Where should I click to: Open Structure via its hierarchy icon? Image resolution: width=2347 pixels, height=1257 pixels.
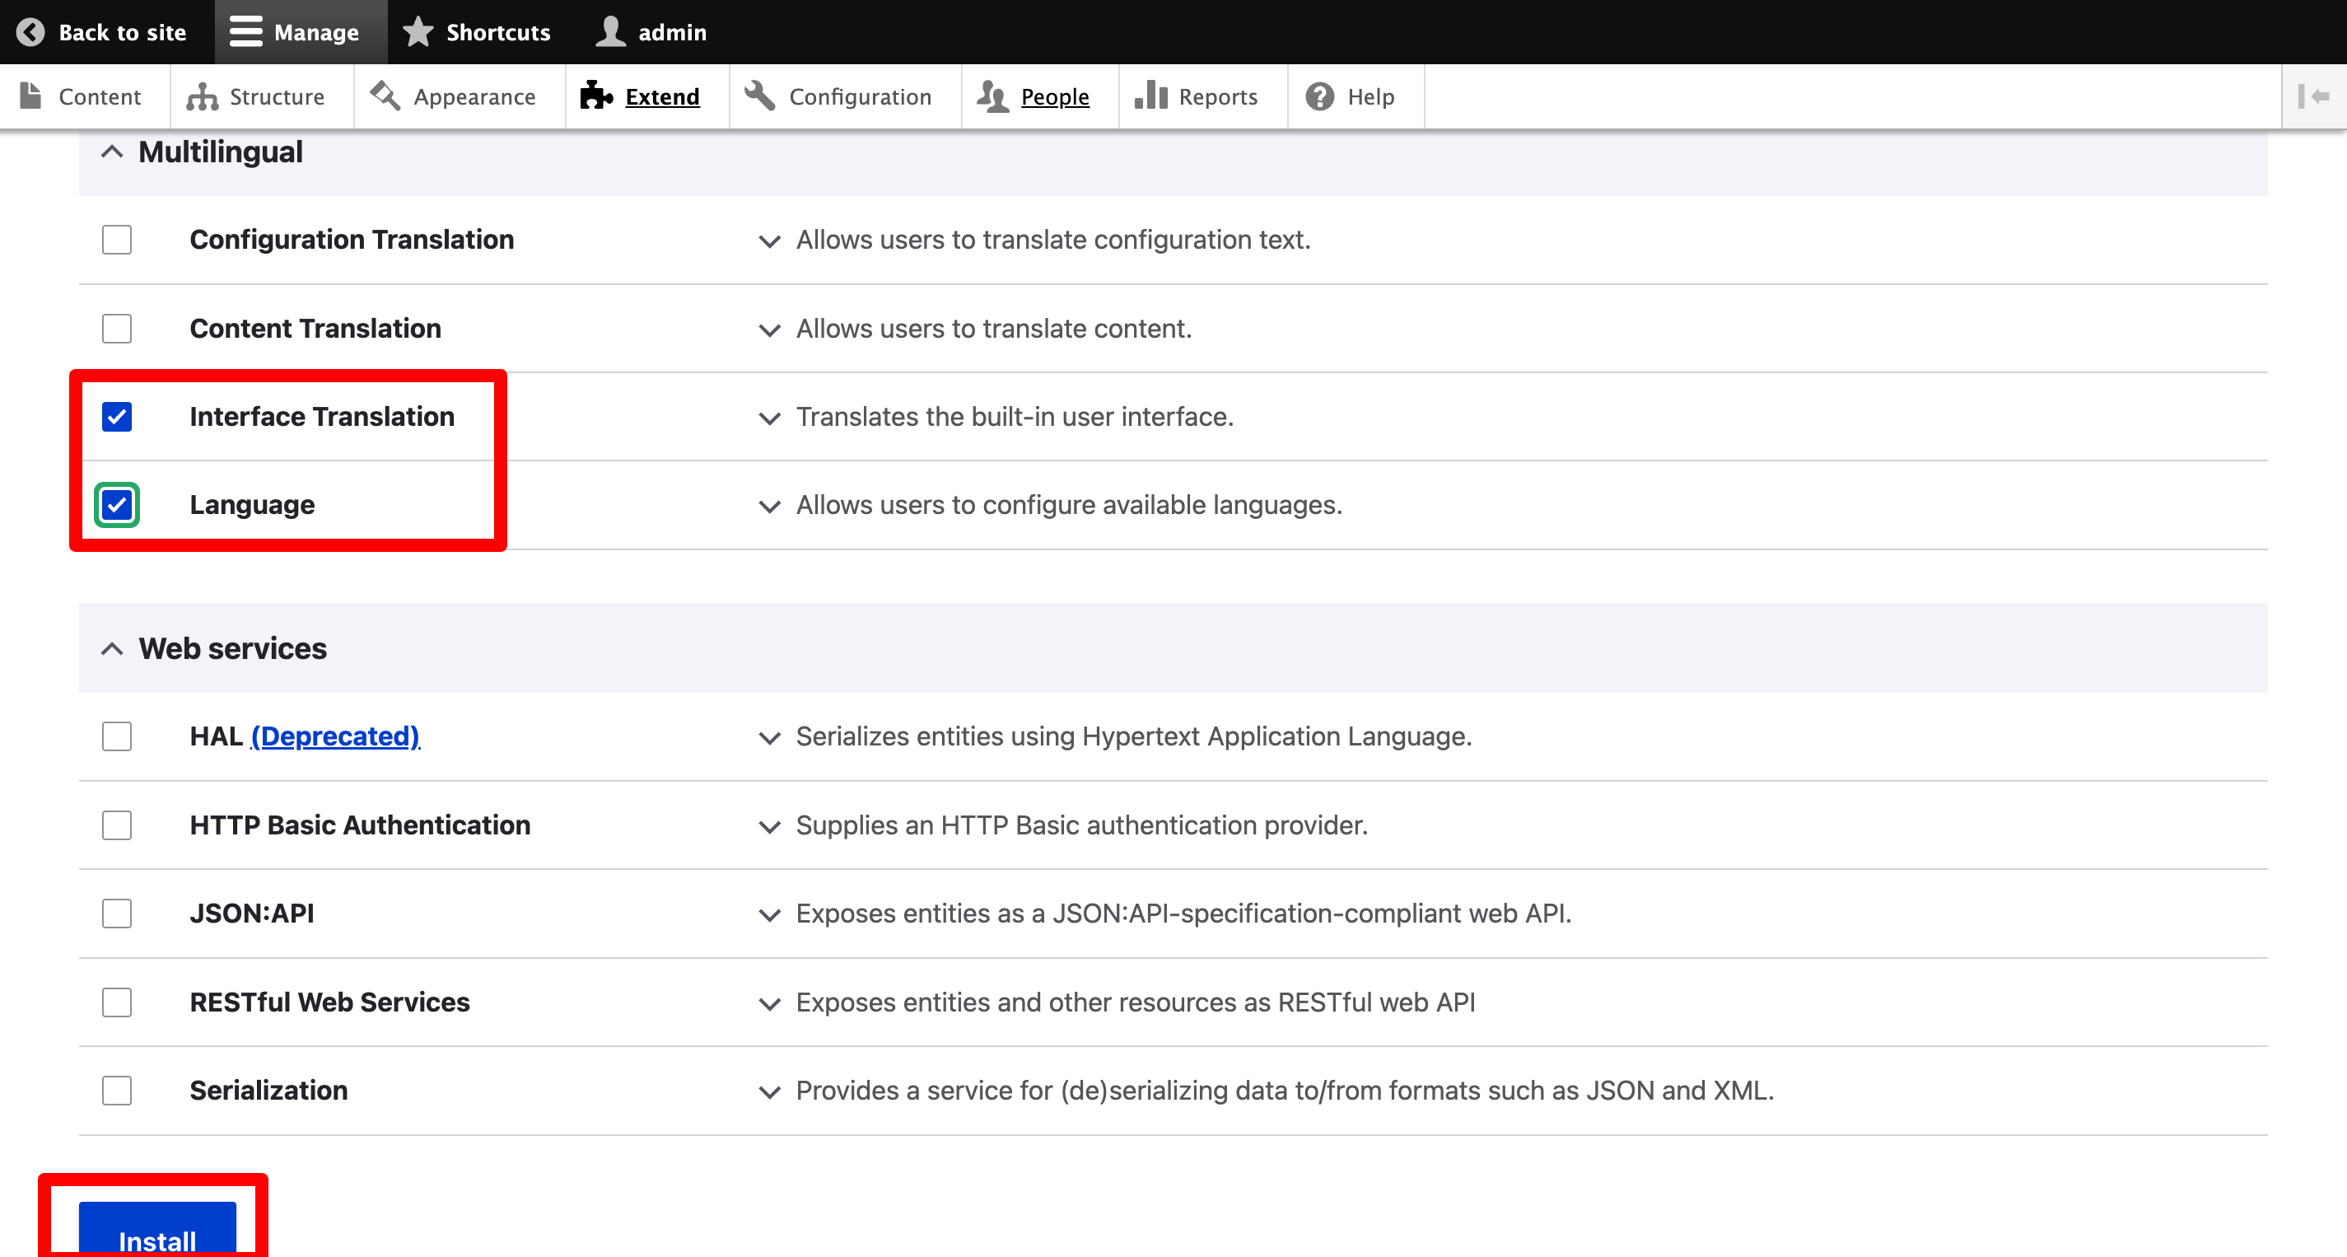click(x=202, y=96)
